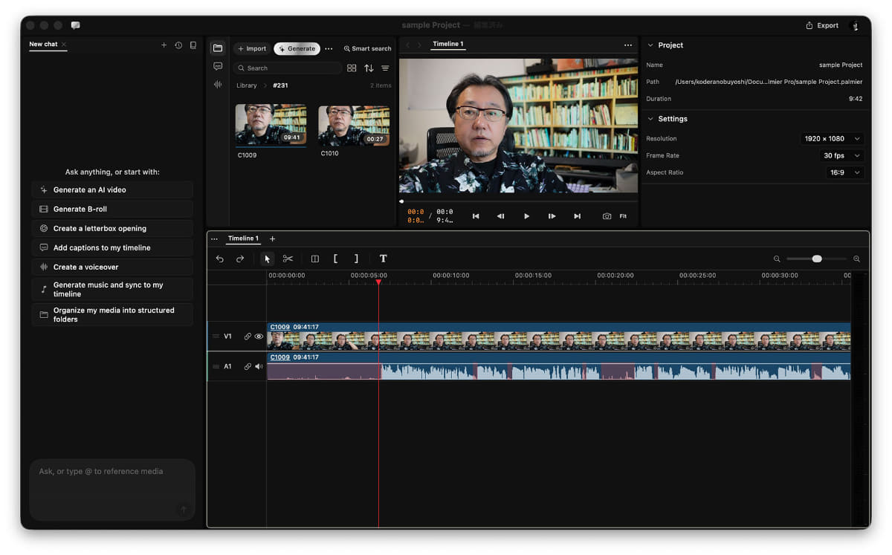Mute the A1 audio track
The image size is (892, 555).
[259, 366]
